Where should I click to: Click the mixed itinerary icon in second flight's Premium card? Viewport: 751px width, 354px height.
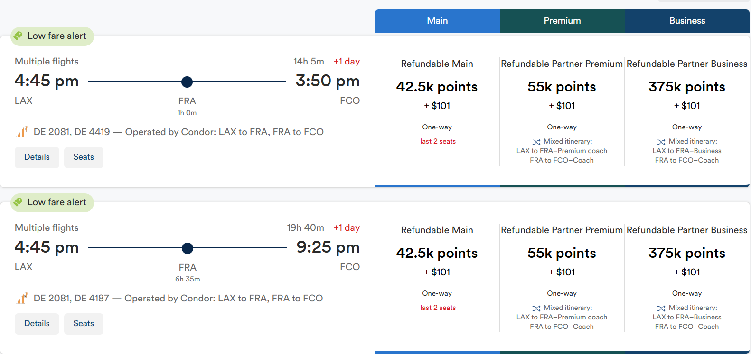tap(536, 308)
